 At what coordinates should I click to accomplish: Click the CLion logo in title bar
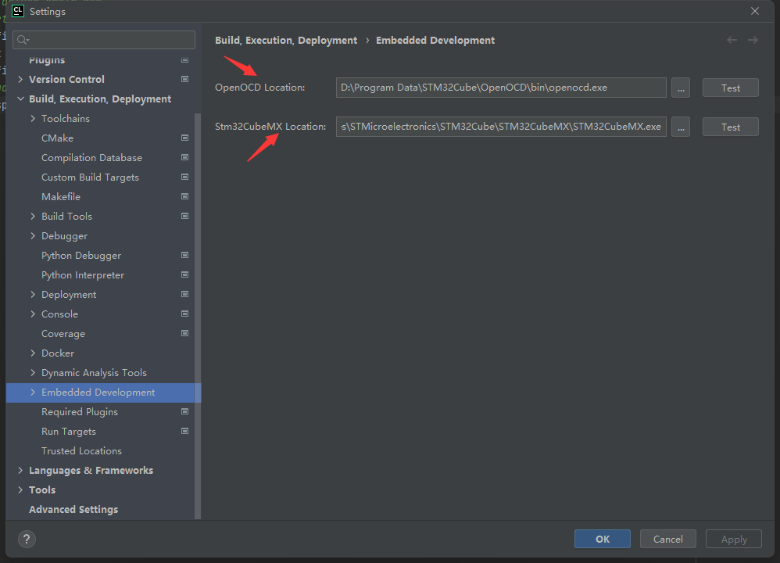pyautogui.click(x=18, y=11)
